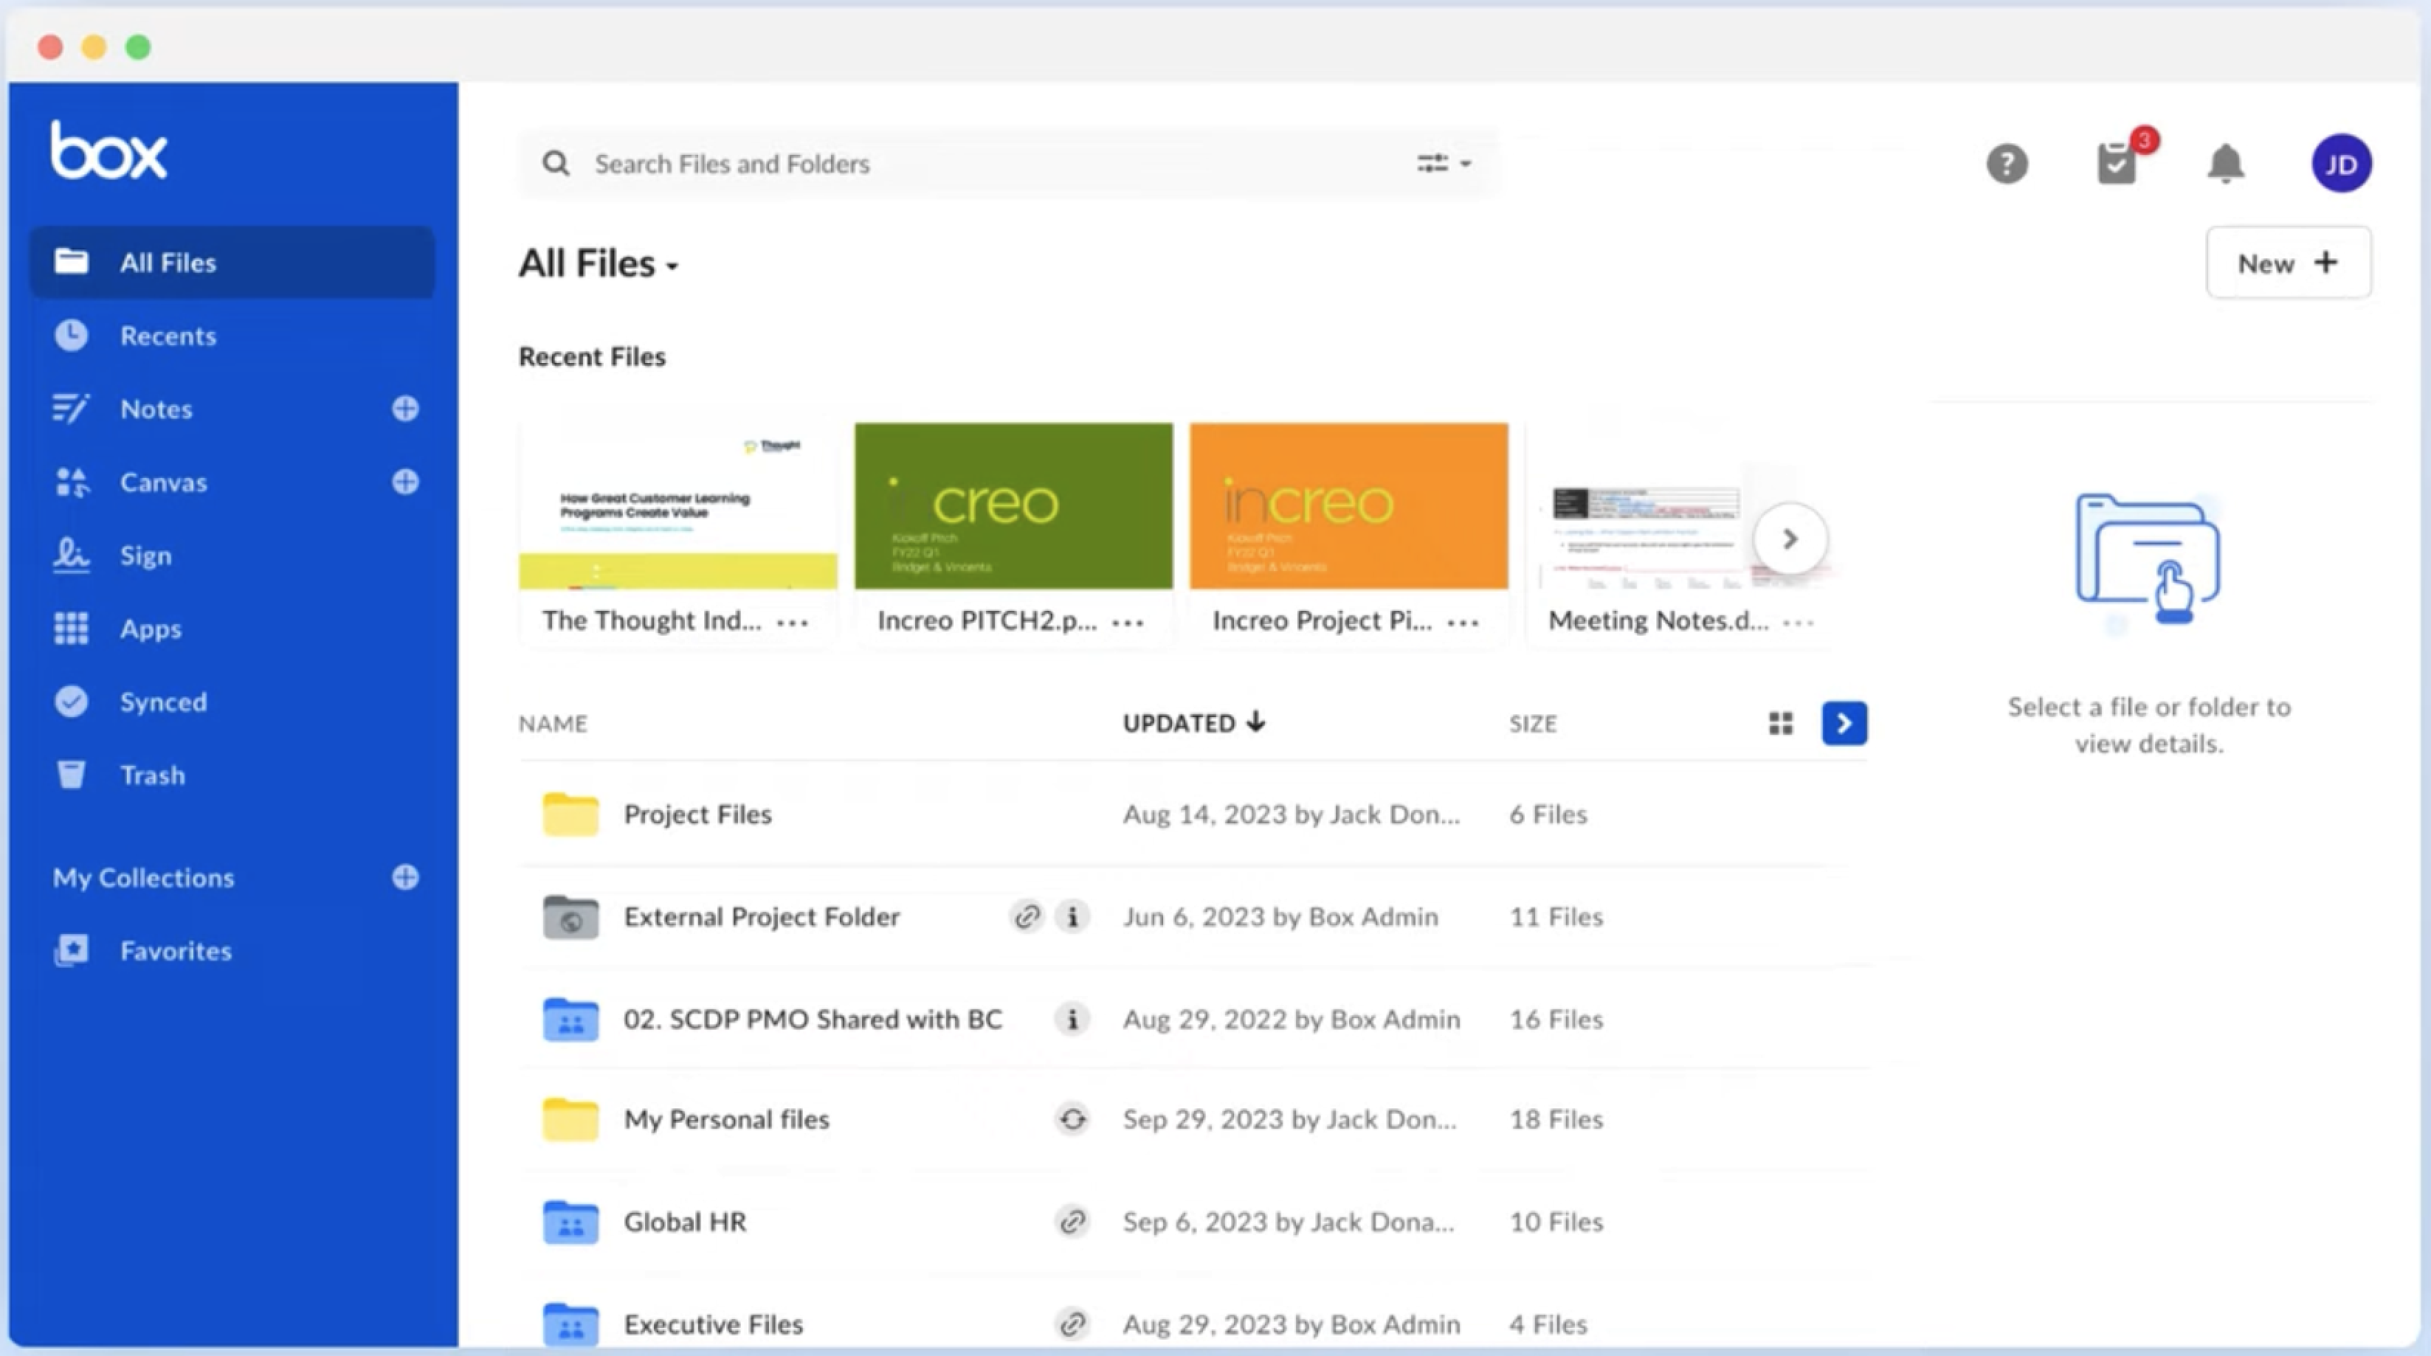Click shared link icon for Global HR
The image size is (2431, 1356).
1072,1222
